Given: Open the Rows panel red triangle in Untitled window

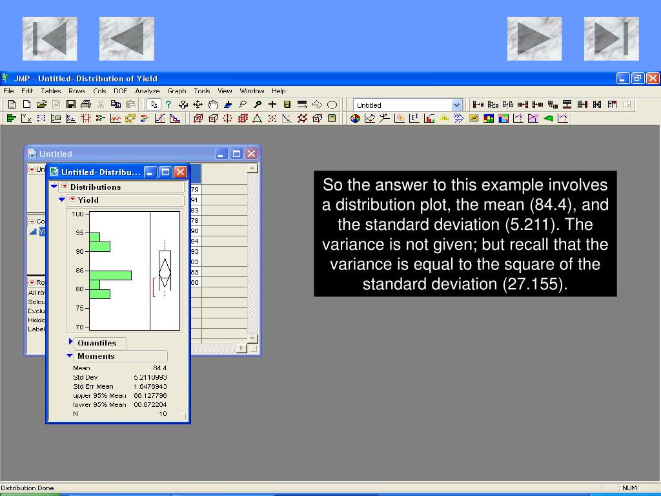Looking at the screenshot, I should (x=32, y=283).
